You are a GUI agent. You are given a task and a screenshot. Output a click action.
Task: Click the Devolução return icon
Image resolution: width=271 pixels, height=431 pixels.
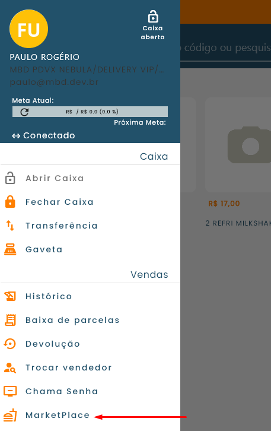10,344
